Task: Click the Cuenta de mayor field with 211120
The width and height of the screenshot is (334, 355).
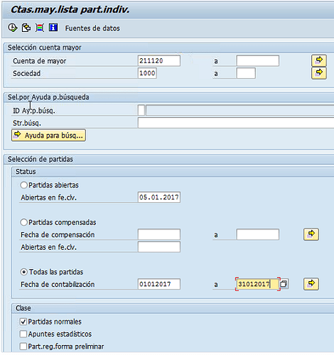Action: (x=159, y=61)
